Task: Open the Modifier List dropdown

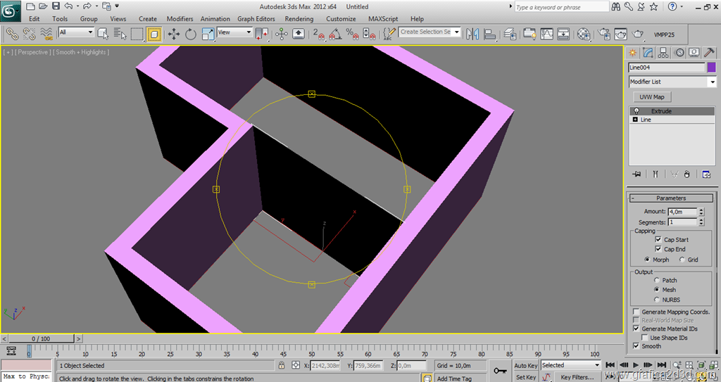Action: (711, 82)
